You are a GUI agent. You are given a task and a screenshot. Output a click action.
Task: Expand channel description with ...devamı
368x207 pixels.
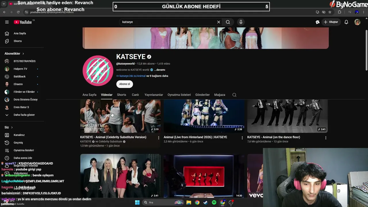pos(160,70)
